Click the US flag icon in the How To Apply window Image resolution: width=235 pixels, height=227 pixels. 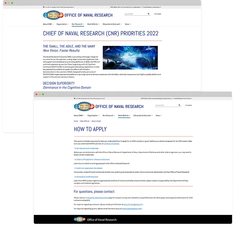point(74,99)
